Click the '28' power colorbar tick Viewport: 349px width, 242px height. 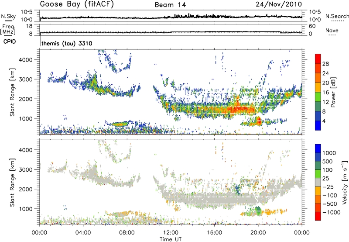click(325, 64)
